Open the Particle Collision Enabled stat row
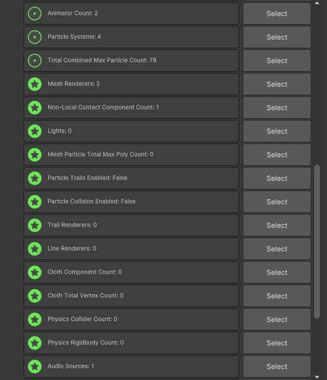The image size is (327, 380). click(x=131, y=202)
